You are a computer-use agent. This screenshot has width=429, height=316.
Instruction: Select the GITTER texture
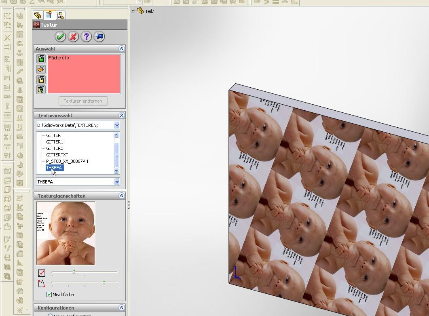click(x=53, y=135)
